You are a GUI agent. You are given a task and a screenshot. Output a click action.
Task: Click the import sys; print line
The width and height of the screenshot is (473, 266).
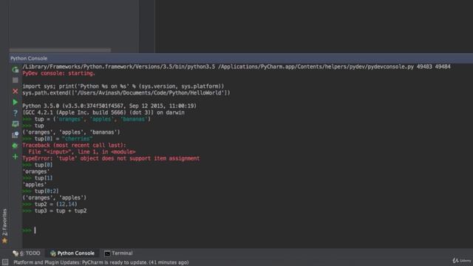tap(123, 86)
